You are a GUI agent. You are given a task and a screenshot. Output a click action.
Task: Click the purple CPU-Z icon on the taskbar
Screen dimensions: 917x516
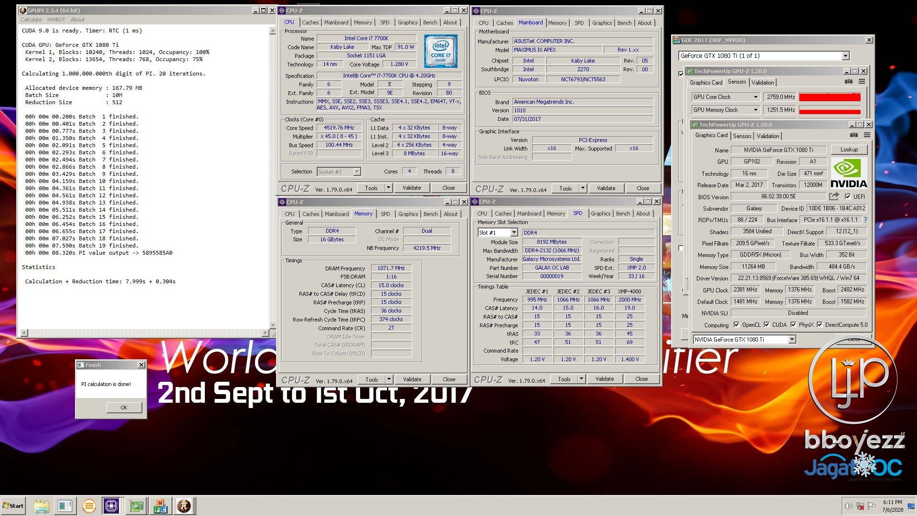(x=111, y=505)
